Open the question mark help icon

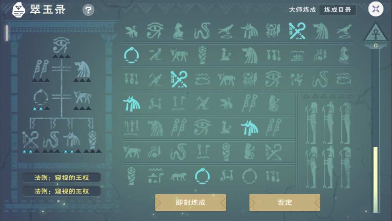(88, 10)
